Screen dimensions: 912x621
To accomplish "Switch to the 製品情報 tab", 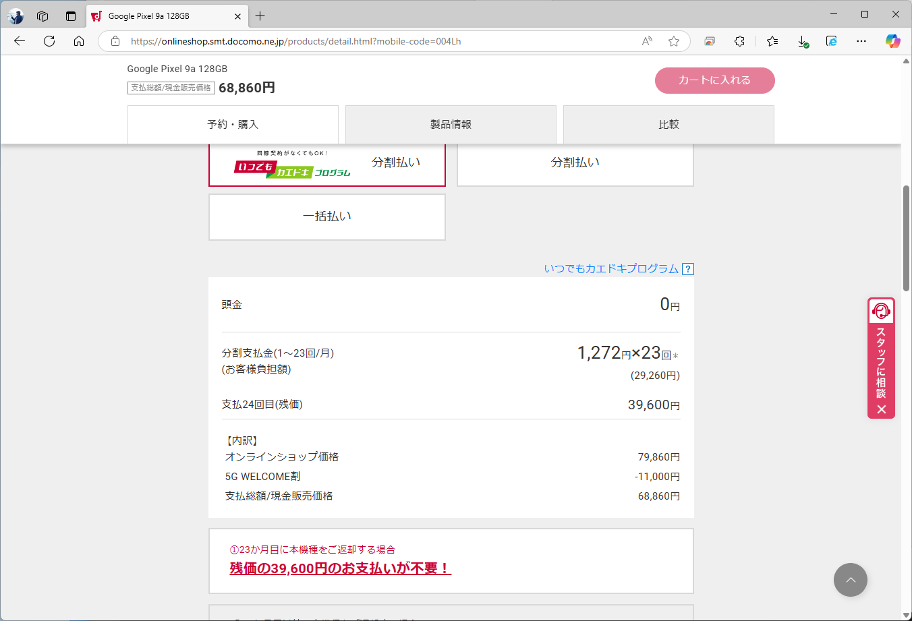I will (x=451, y=125).
